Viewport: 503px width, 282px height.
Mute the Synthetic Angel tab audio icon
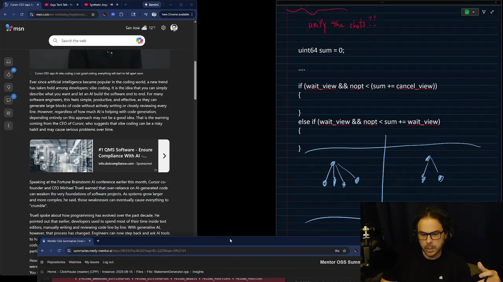coord(112,5)
